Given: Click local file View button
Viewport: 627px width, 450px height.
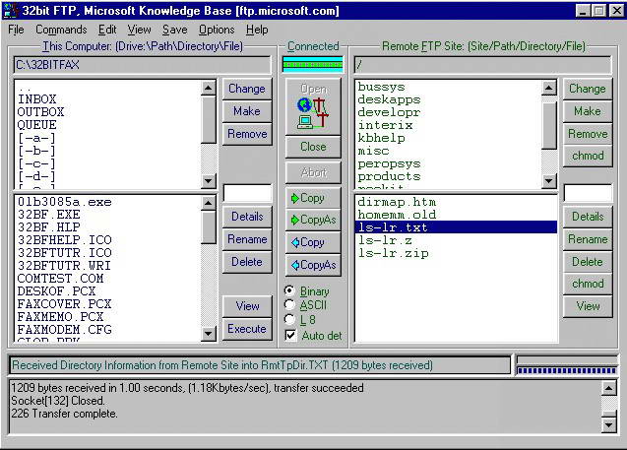Looking at the screenshot, I should [247, 306].
